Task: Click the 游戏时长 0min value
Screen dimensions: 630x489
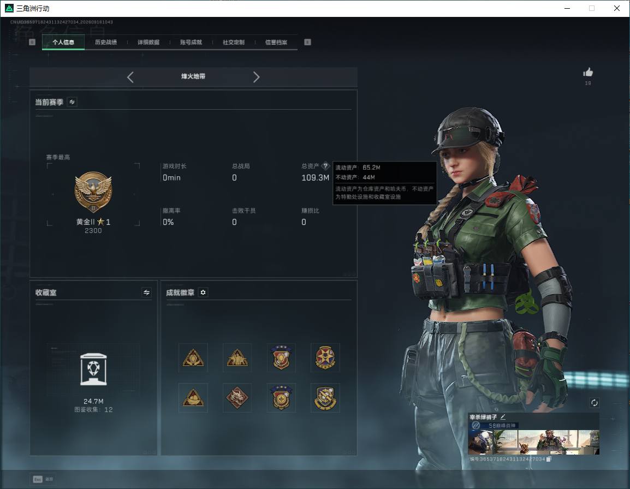Action: point(171,177)
